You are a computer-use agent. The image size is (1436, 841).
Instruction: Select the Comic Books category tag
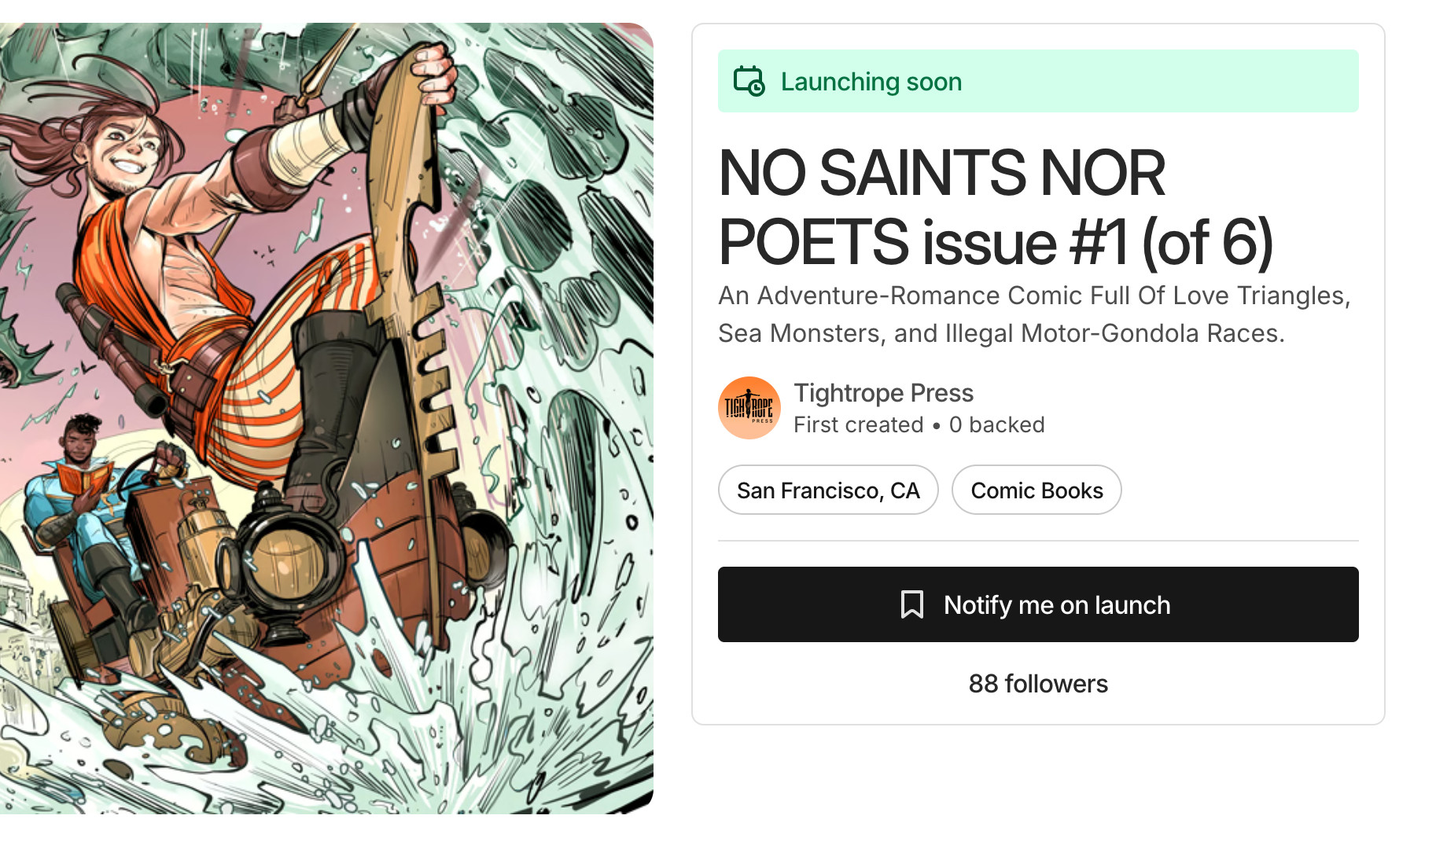[1036, 490]
